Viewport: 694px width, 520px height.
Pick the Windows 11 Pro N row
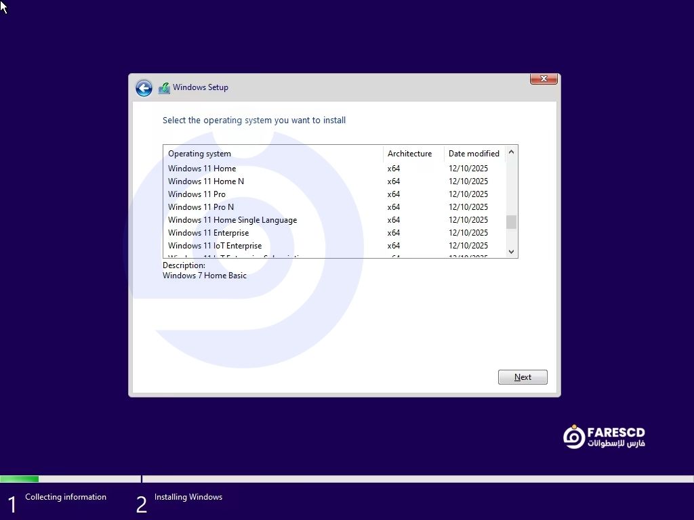point(201,207)
